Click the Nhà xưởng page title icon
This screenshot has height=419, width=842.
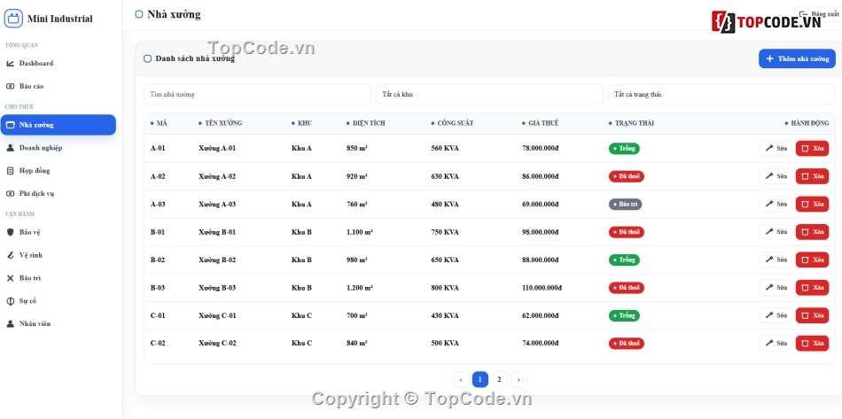click(139, 14)
